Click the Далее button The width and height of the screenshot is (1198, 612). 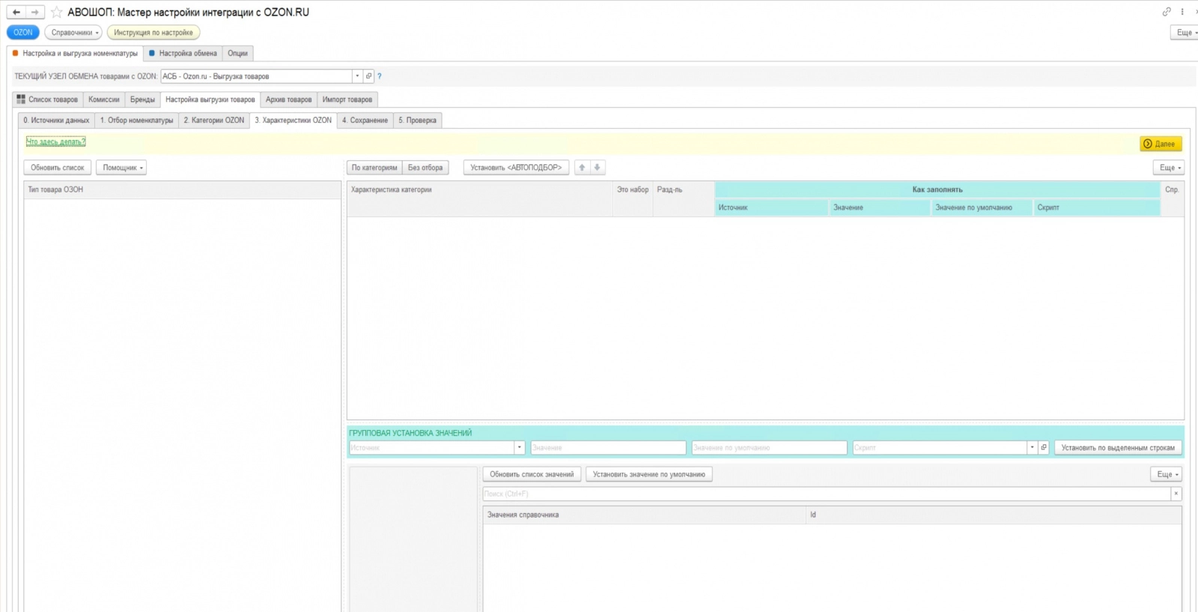point(1161,144)
